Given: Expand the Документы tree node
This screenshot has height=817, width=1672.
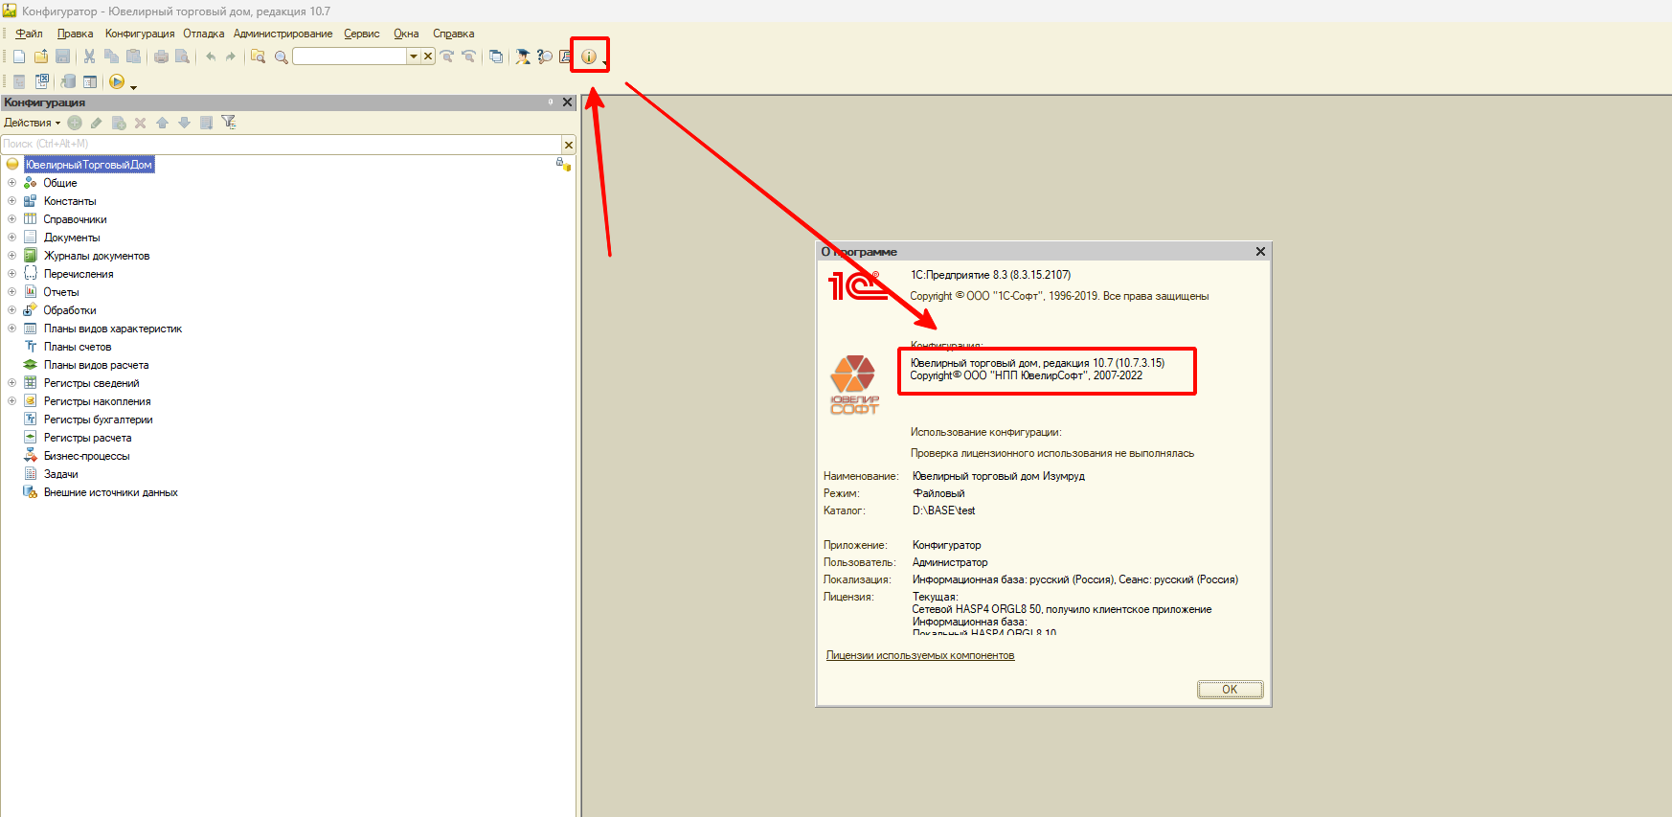Looking at the screenshot, I should pos(11,238).
